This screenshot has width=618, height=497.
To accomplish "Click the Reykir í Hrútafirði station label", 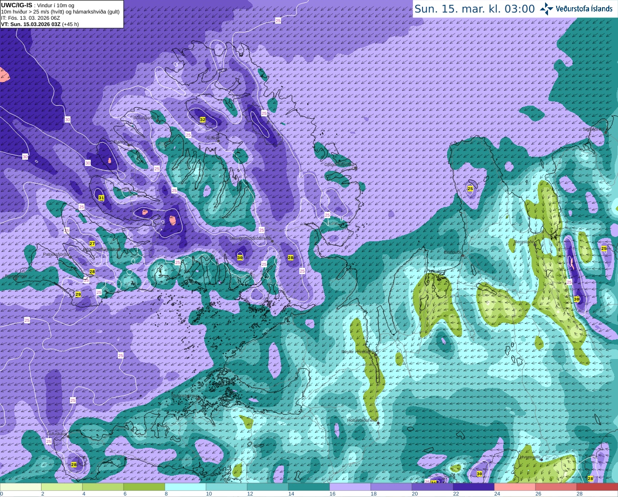I will point(358,352).
